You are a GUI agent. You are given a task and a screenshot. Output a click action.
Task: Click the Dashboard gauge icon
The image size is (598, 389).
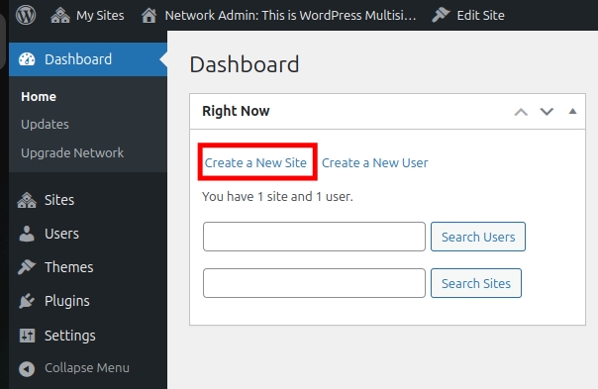point(27,59)
